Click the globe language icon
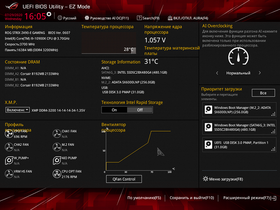 [x=60, y=18]
